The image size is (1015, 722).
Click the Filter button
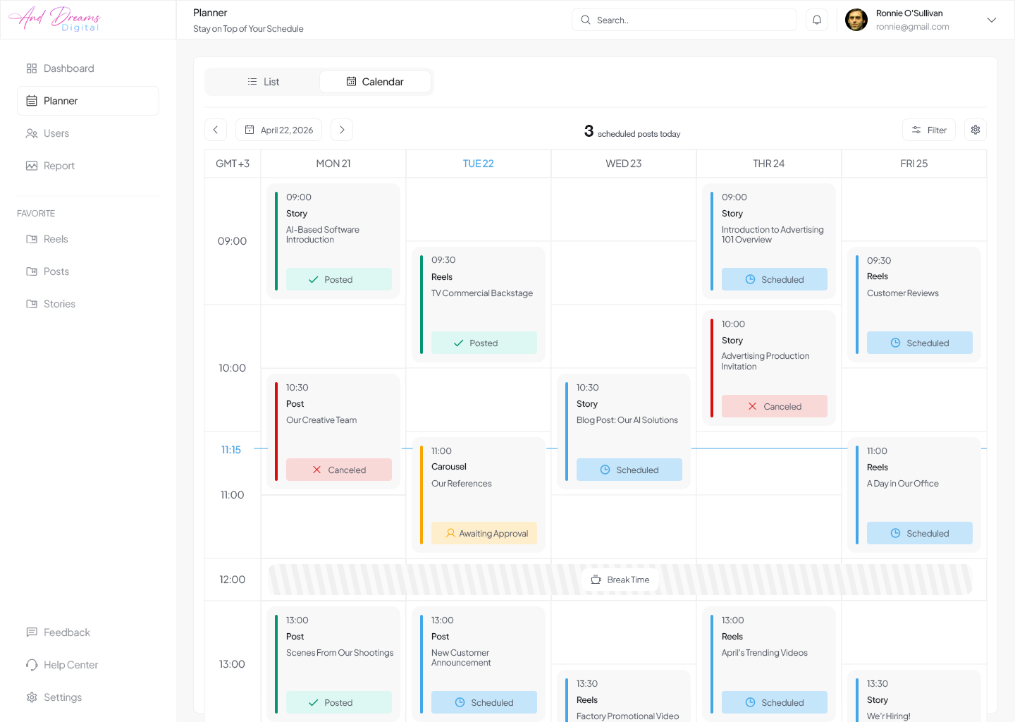(x=928, y=130)
